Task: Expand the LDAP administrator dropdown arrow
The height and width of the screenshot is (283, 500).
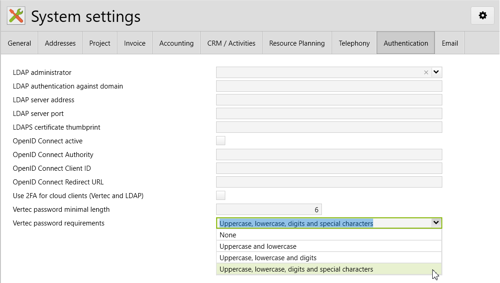Action: click(x=436, y=72)
